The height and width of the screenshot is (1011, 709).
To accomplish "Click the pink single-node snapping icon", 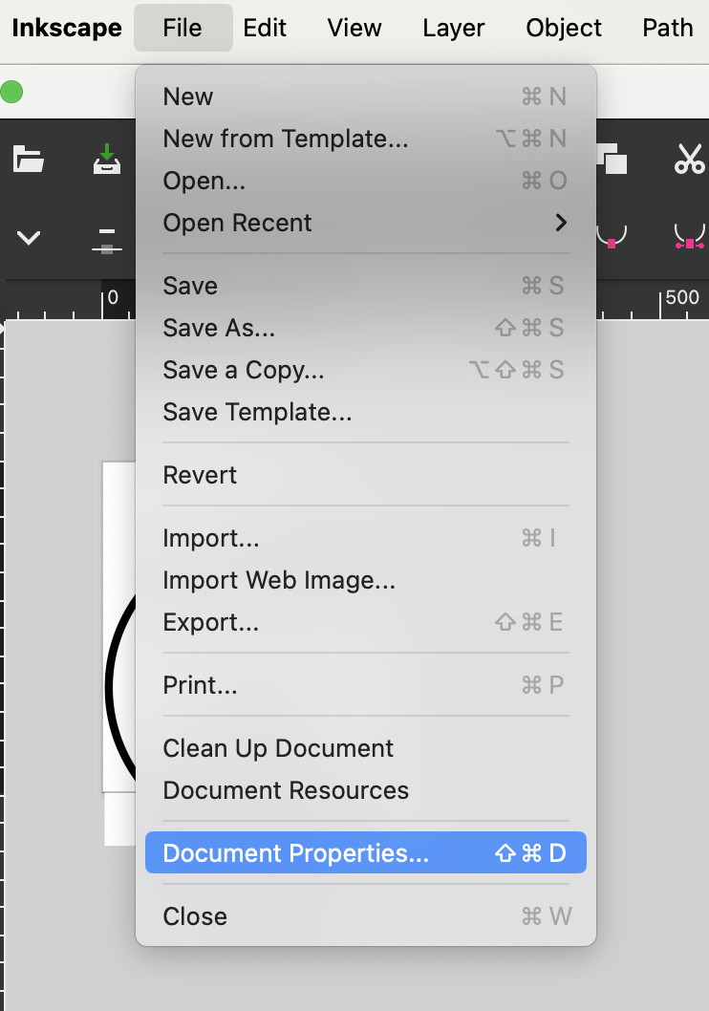I will click(611, 237).
